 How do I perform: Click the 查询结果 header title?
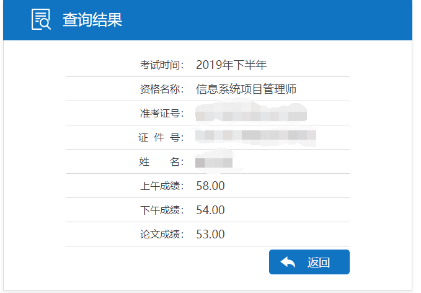pyautogui.click(x=92, y=20)
